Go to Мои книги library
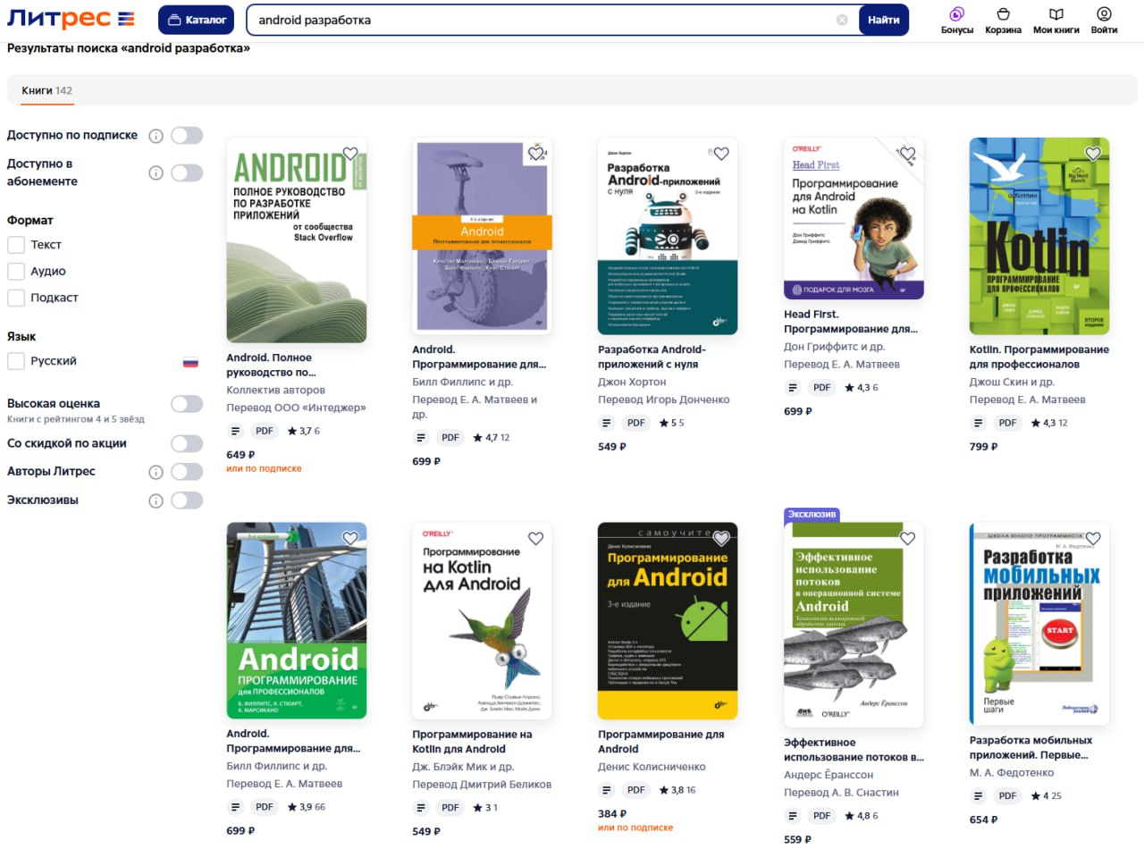This screenshot has height=866, width=1144. click(x=1056, y=20)
